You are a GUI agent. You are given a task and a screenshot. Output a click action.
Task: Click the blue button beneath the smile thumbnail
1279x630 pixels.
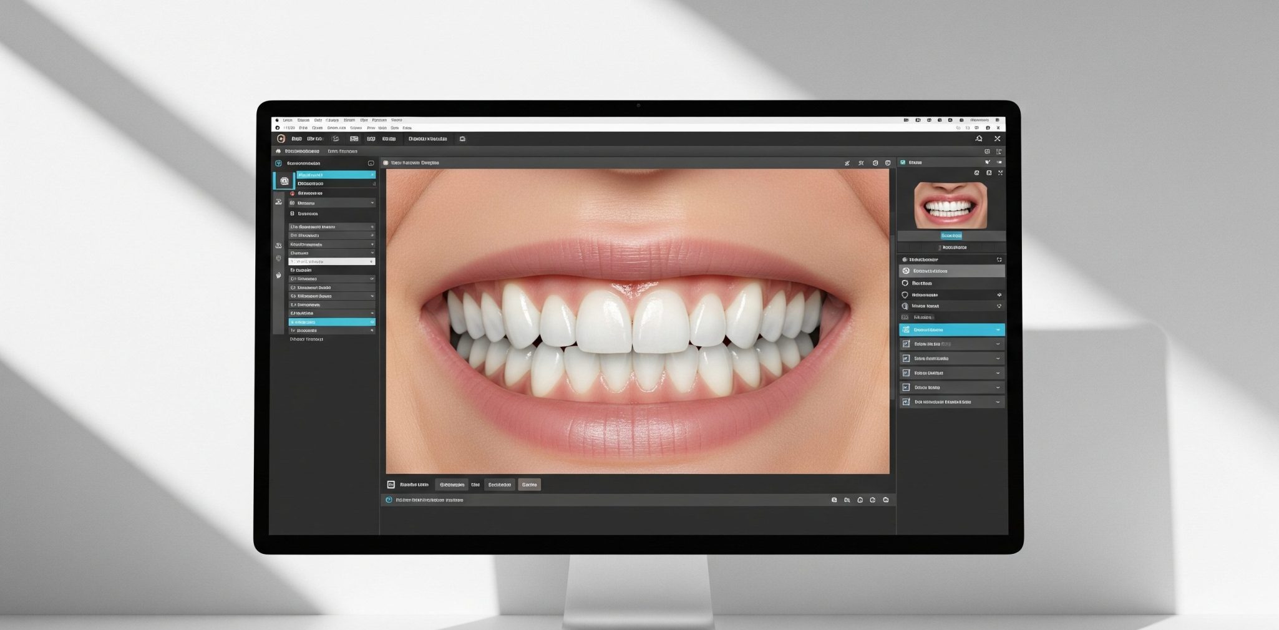951,236
